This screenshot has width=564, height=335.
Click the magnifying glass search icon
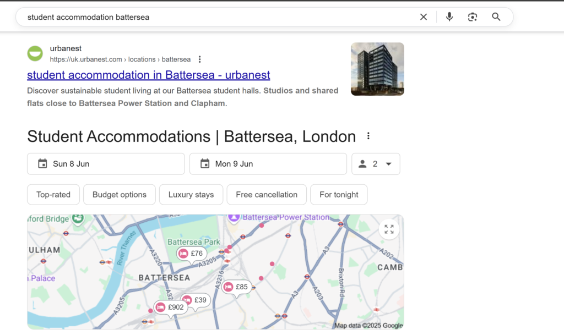coord(496,17)
